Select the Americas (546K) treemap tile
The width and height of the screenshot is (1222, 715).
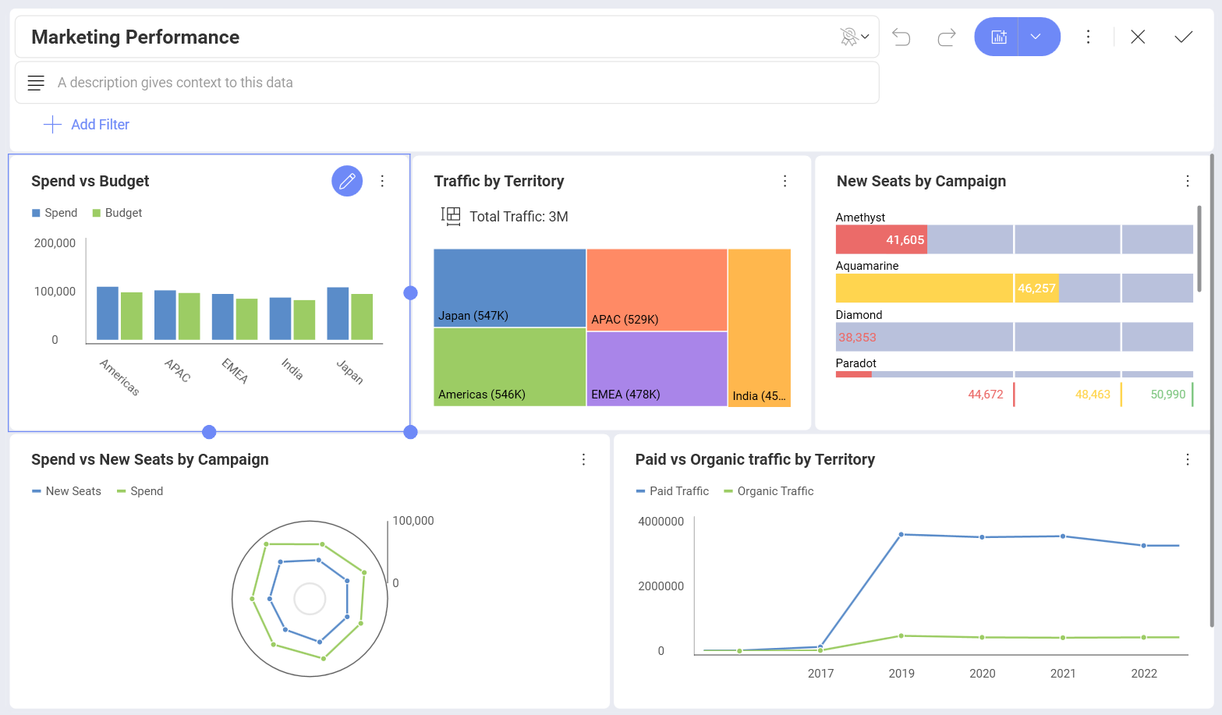509,367
